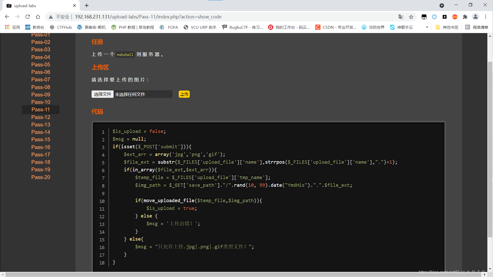Select the upload-labs tab

click(x=41, y=6)
